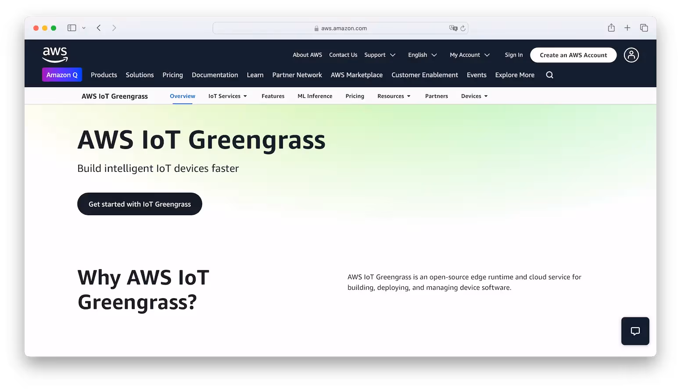Image resolution: width=681 pixels, height=389 pixels.
Task: Open the Features tab
Action: [x=273, y=96]
